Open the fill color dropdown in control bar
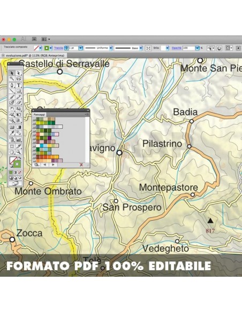The width and height of the screenshot is (242, 312). pos(41,48)
